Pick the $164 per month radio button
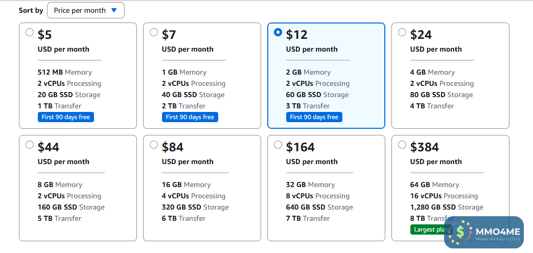533x253 pixels. 278,145
